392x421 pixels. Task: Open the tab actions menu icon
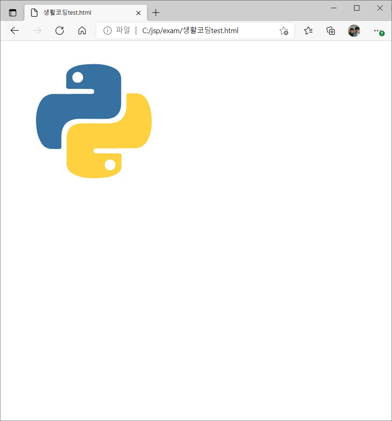[x=13, y=13]
